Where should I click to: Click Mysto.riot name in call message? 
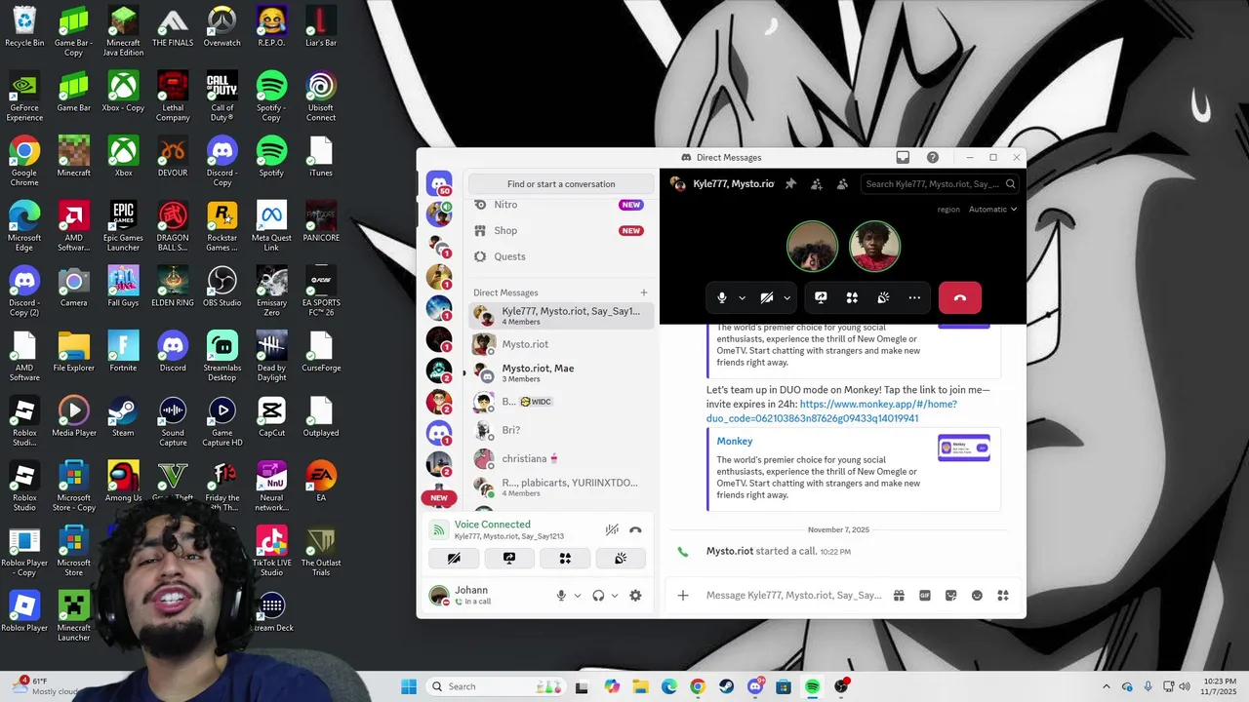pos(730,551)
